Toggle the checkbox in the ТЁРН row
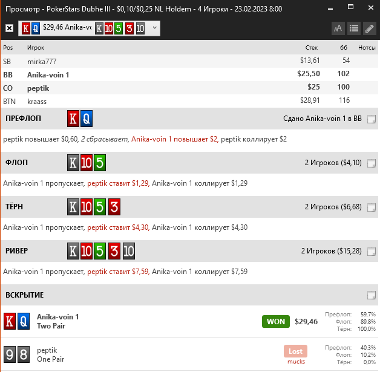 (x=371, y=207)
